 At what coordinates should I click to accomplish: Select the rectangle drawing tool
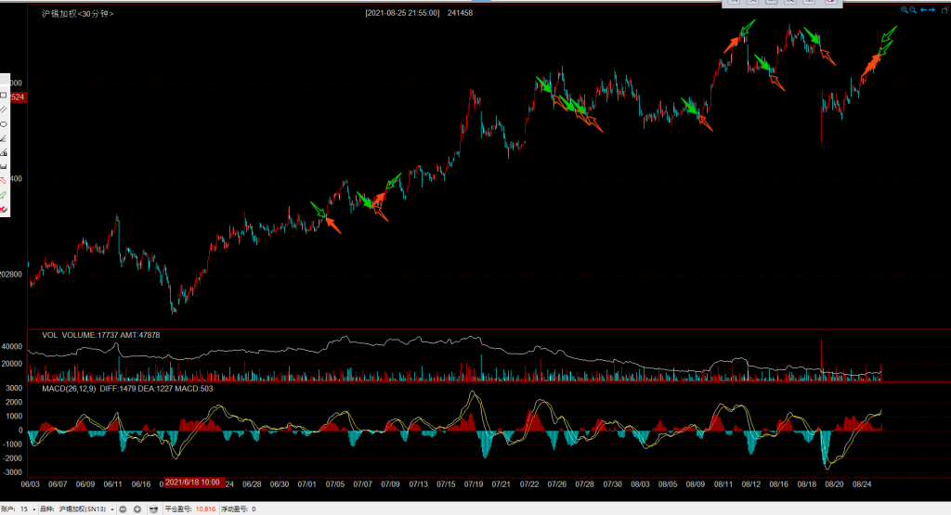pos(4,95)
